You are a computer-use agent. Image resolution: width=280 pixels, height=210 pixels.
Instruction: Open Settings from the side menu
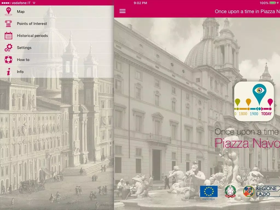57,48
